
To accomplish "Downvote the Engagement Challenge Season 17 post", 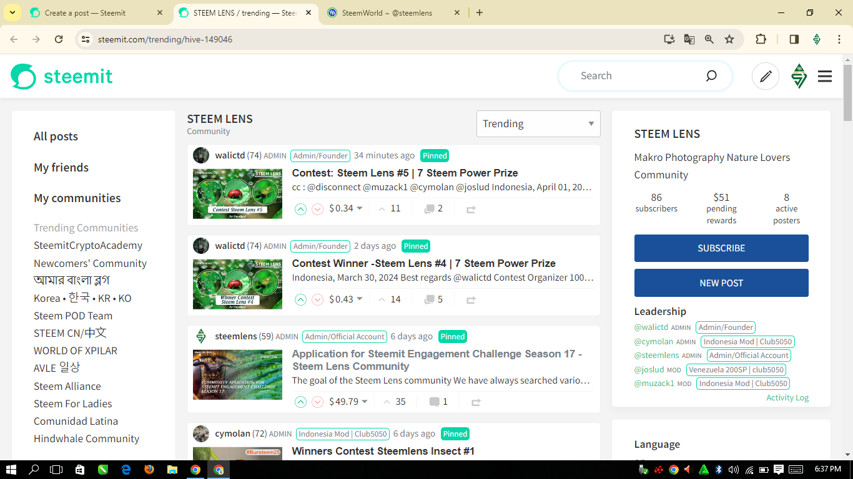I will [x=317, y=402].
